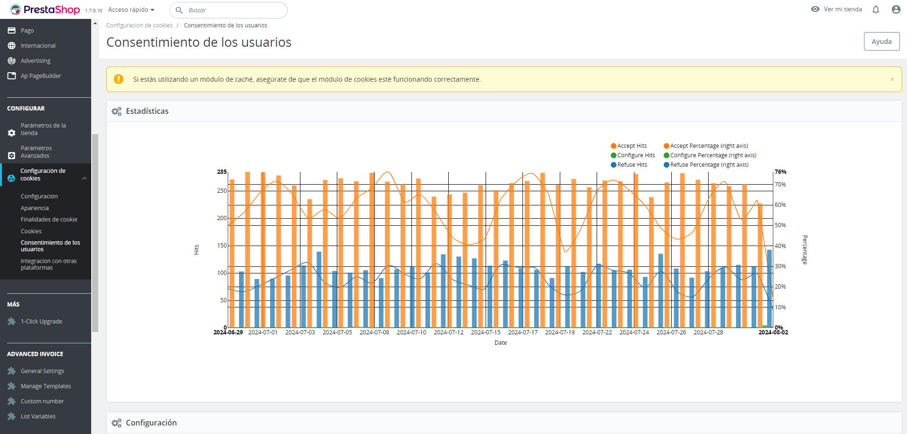
Task: Click the Parametros de la tienda gear icon
Action: click(x=12, y=133)
